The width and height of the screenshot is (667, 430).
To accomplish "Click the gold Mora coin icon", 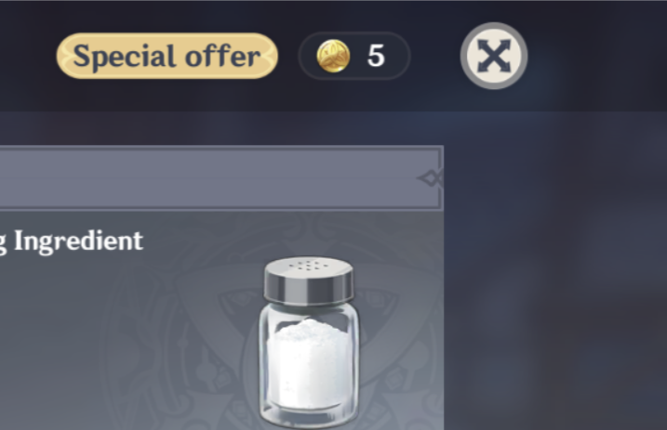I will pos(332,57).
